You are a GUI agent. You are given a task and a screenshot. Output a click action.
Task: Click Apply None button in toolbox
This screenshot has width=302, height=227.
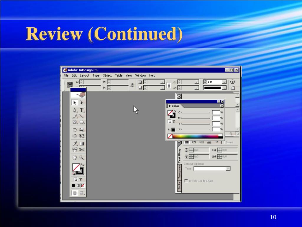(x=83, y=186)
